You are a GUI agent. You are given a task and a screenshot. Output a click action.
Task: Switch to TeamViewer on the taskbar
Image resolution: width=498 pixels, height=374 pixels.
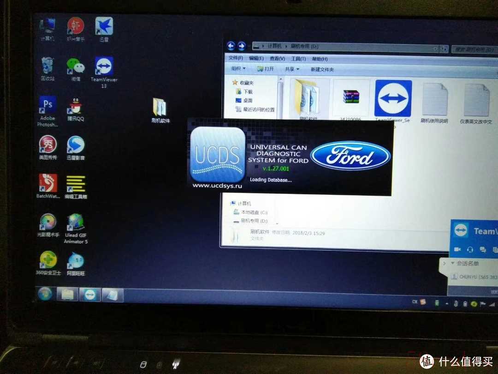click(x=90, y=295)
